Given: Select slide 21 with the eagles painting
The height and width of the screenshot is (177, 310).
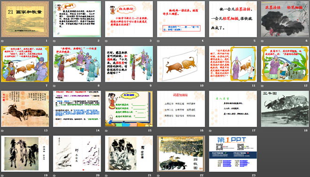Looking at the screenshot, I should tap(129, 154).
